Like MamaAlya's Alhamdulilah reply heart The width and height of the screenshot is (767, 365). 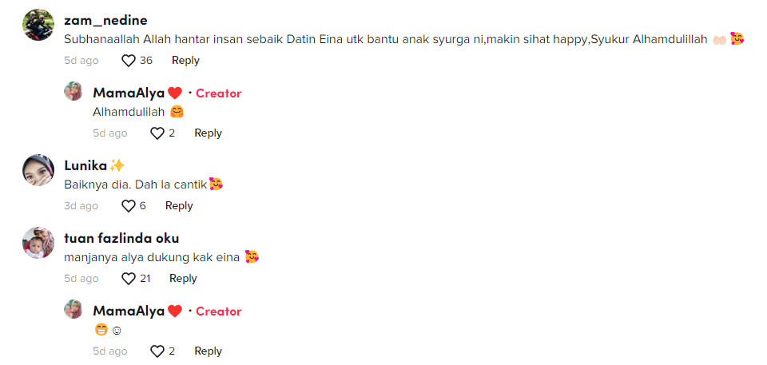click(x=157, y=133)
